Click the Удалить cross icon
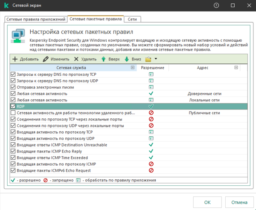 [x=76, y=59]
